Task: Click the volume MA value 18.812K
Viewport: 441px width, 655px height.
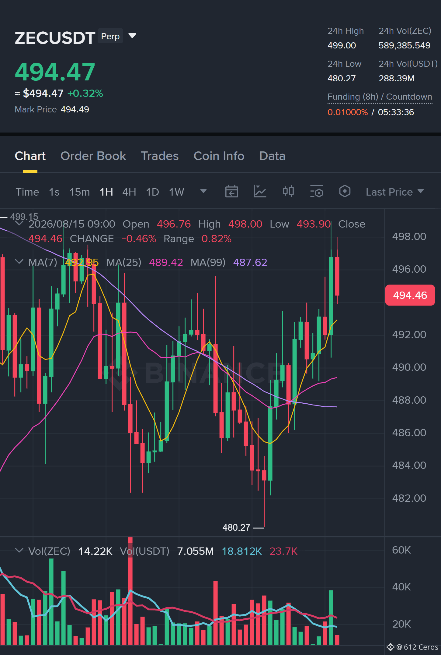Action: click(x=242, y=551)
